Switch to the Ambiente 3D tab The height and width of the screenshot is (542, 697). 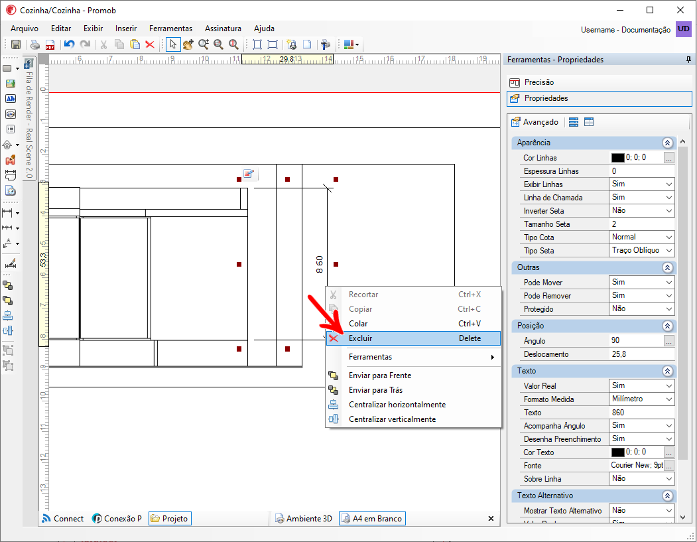pos(304,519)
